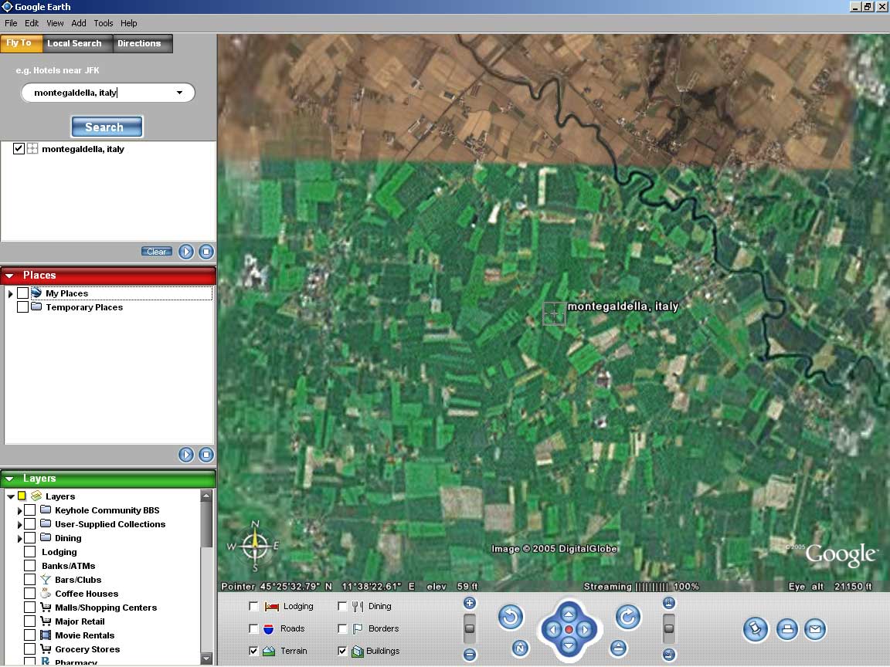Check the Banks/ATMs layer checkbox
Screen dimensions: 890x667
click(29, 565)
